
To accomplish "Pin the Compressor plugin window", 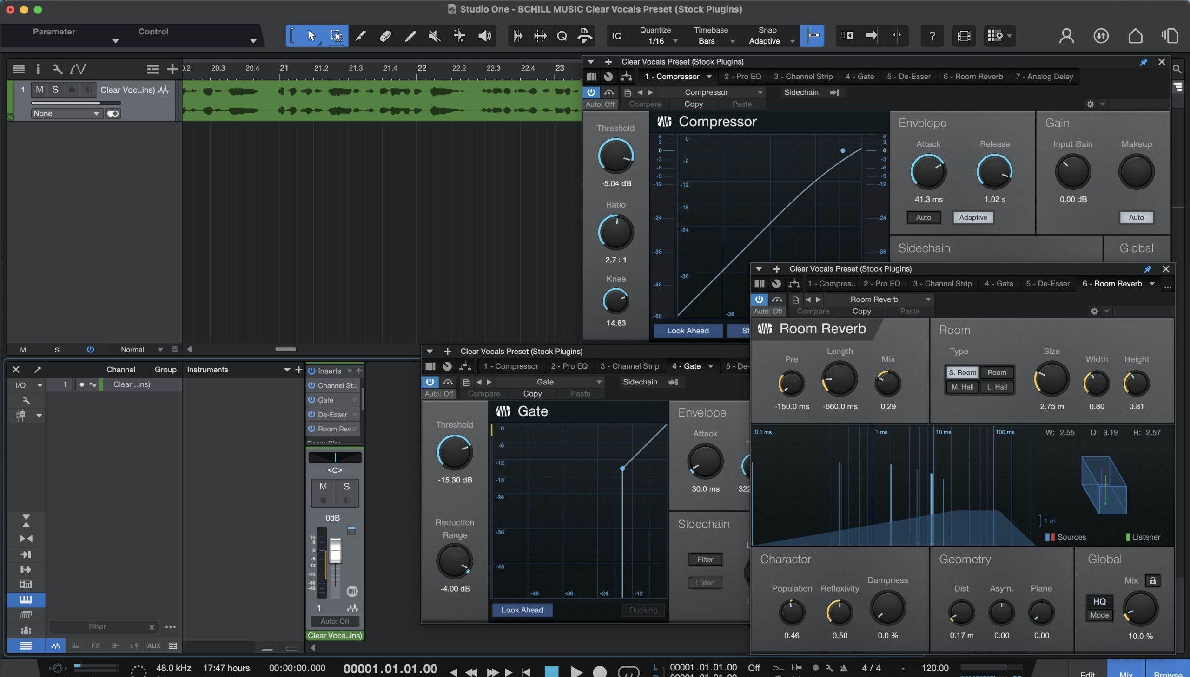I will 1143,62.
